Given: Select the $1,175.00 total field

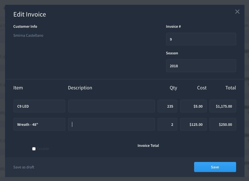Looking at the screenshot, I should [x=223, y=106].
